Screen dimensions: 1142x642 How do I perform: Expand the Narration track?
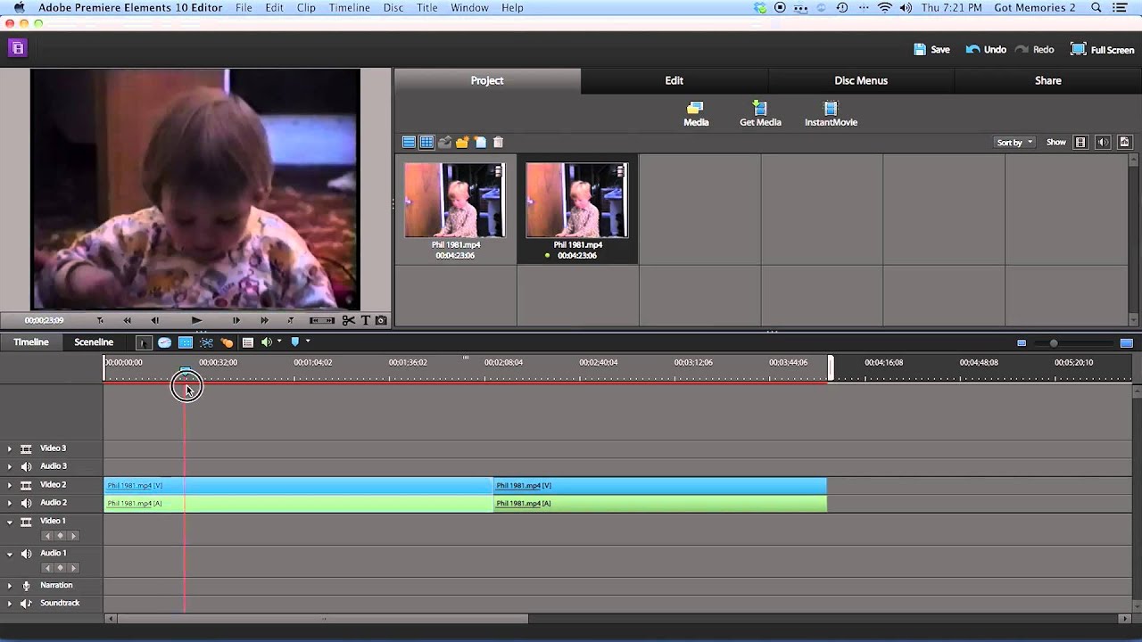10,586
